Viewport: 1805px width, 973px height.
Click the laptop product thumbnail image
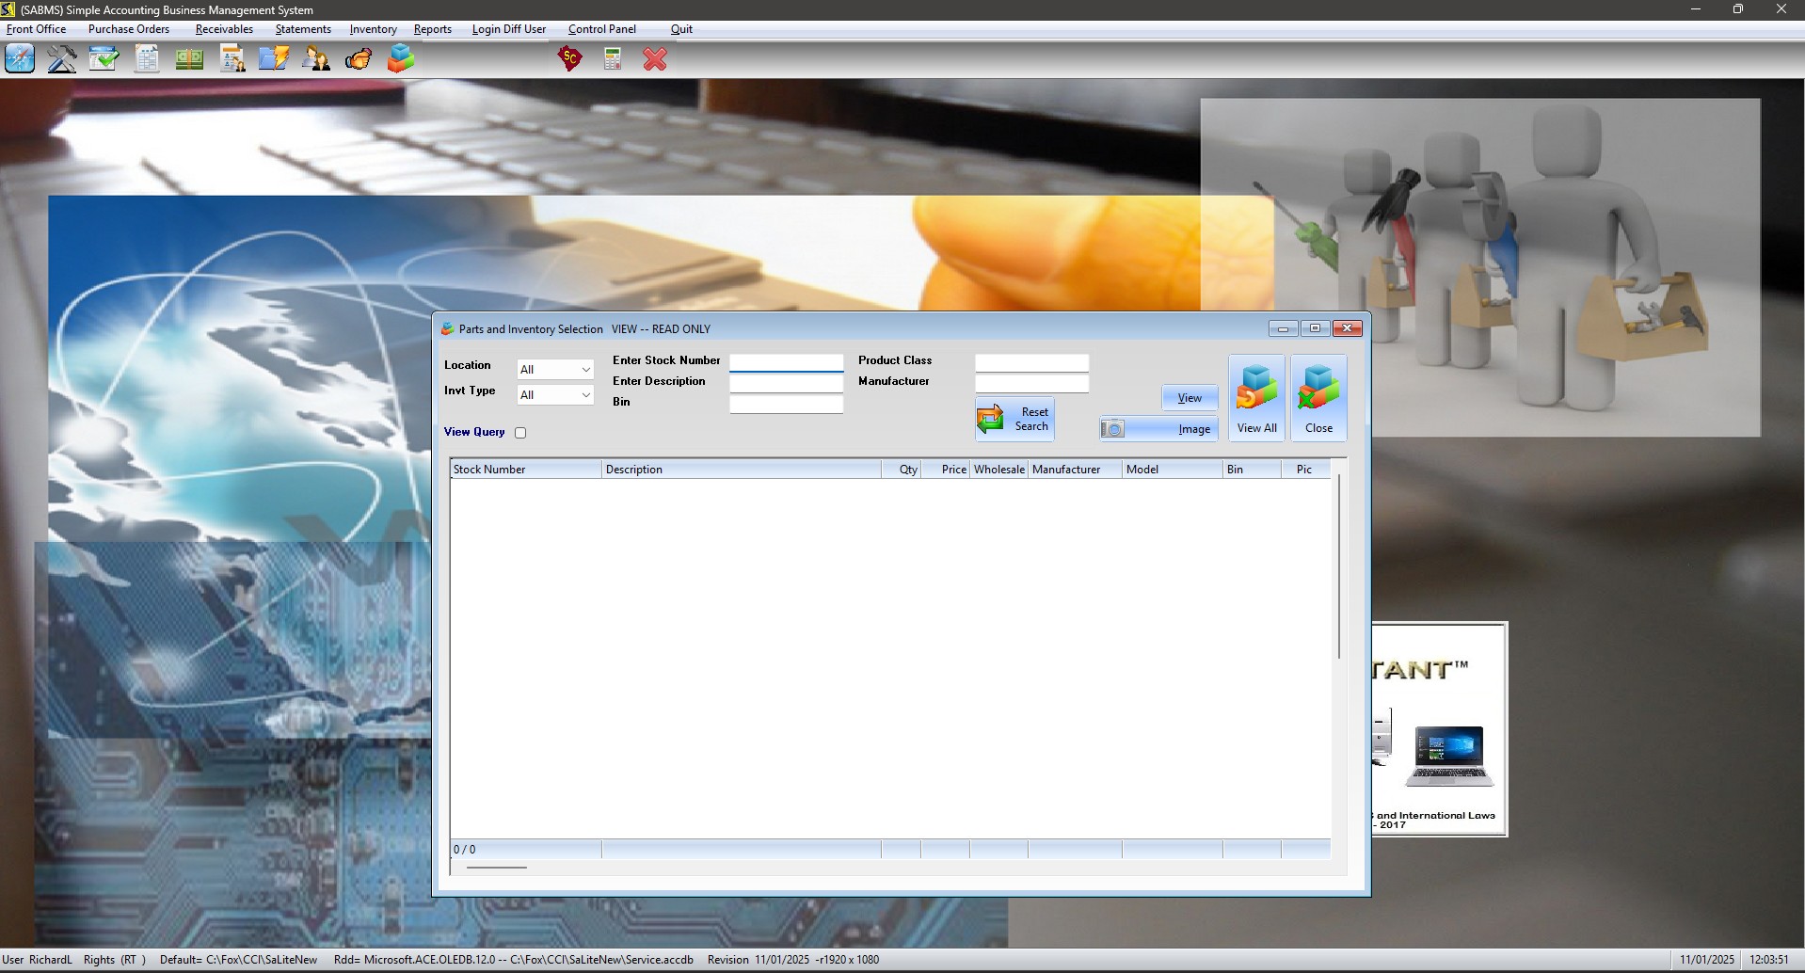point(1449,756)
